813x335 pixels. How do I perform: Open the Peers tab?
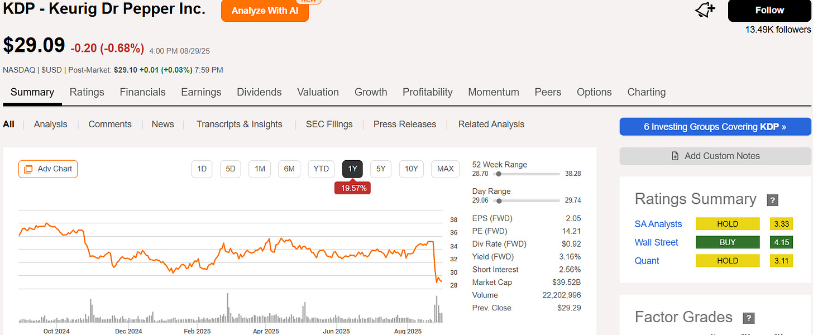pyautogui.click(x=548, y=92)
